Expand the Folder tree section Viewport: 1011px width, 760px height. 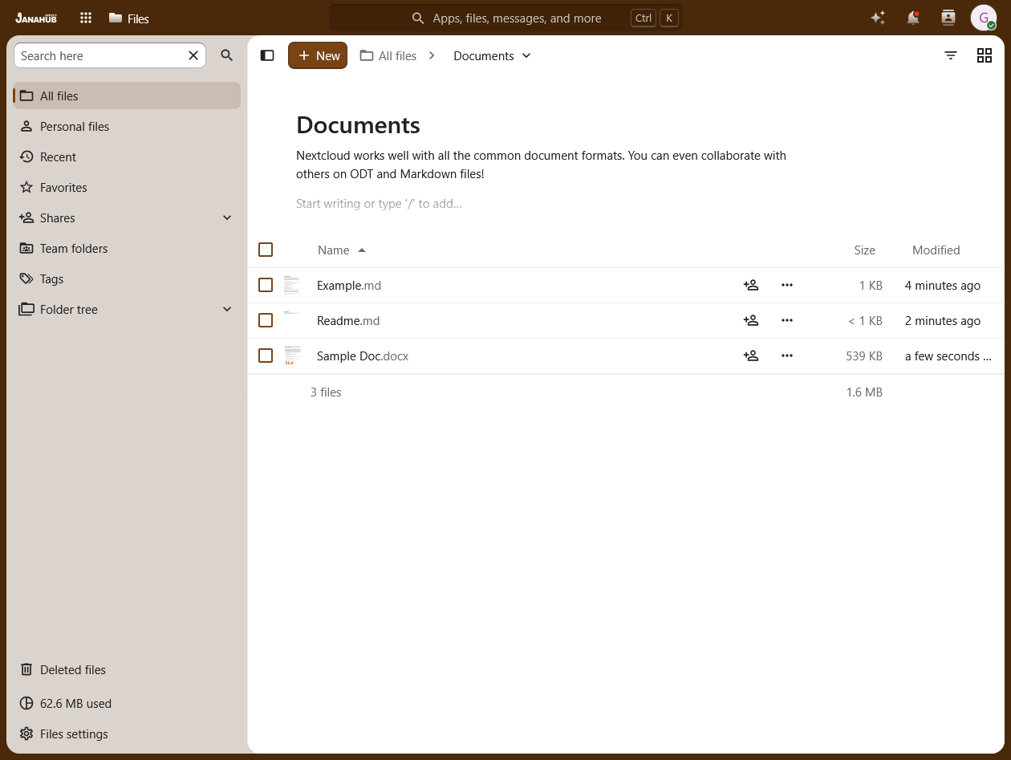tap(227, 309)
